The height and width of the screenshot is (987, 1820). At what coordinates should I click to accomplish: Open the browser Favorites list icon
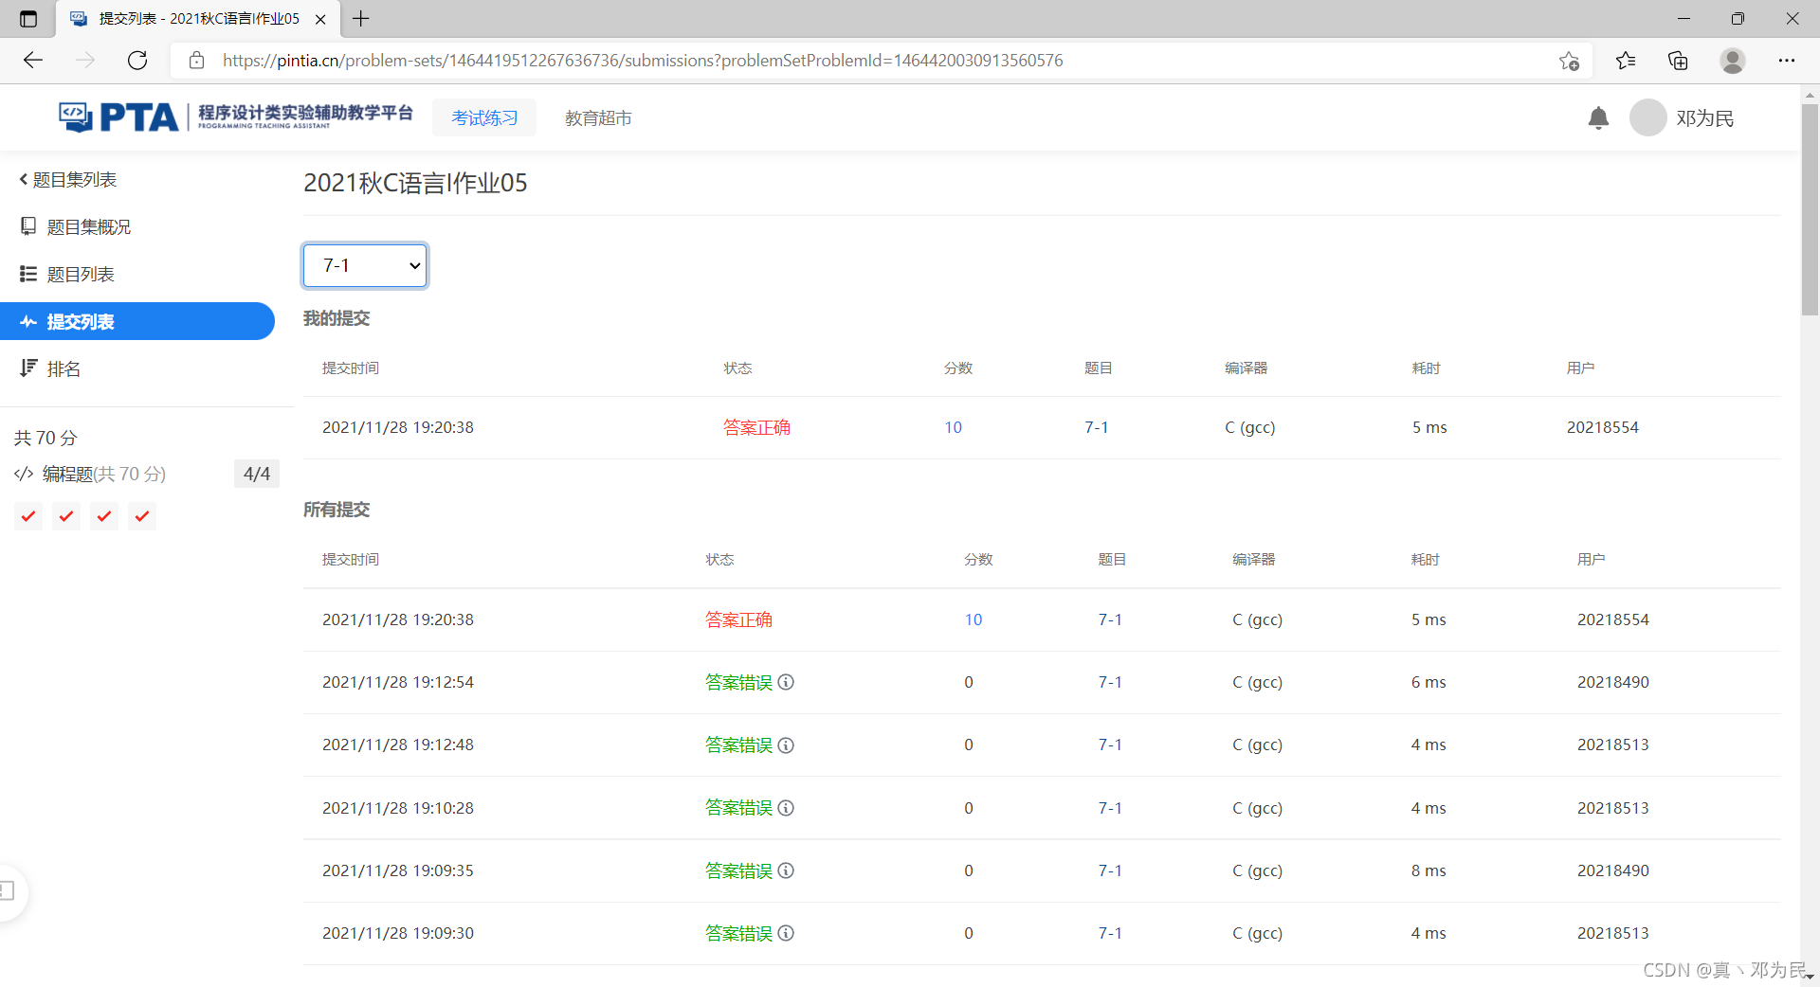(x=1626, y=61)
